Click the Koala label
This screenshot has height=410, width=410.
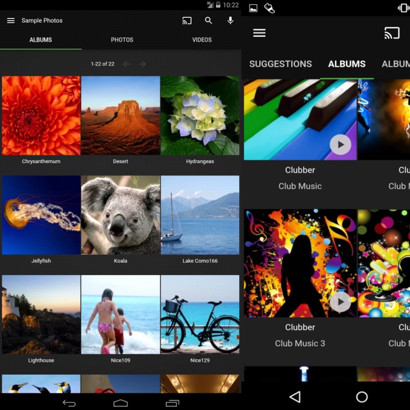click(121, 261)
